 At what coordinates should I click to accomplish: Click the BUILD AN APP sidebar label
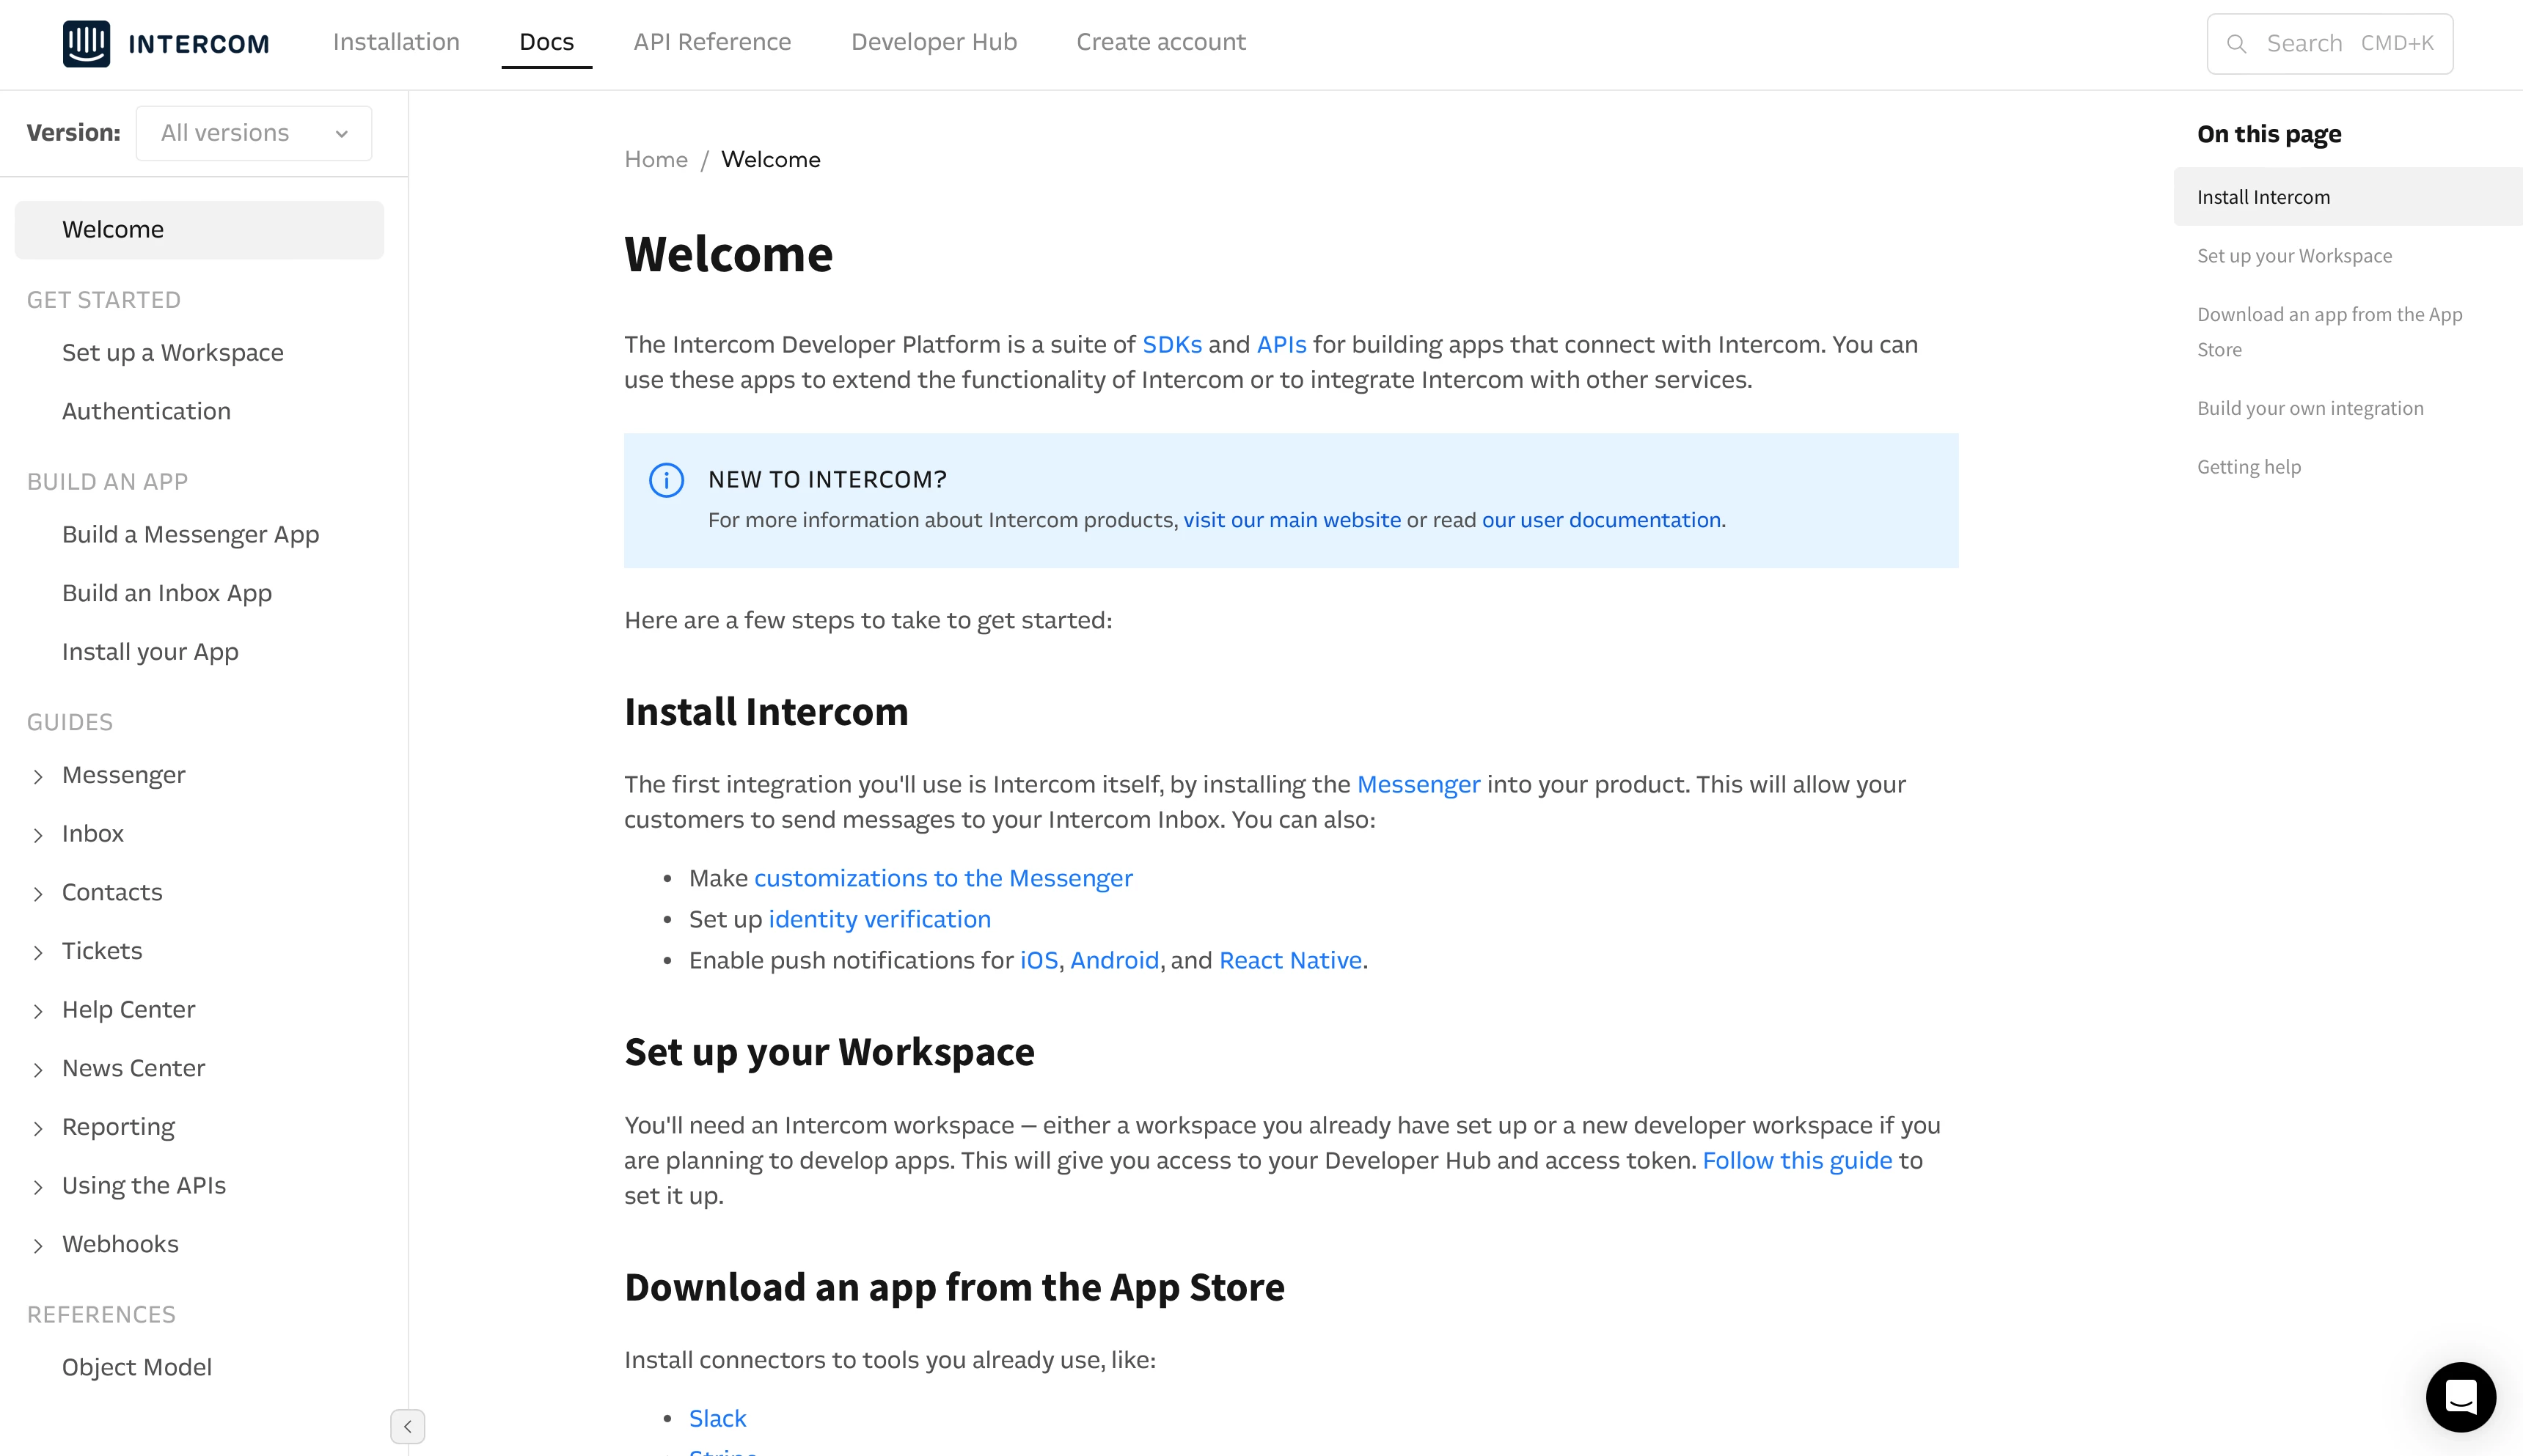click(107, 482)
